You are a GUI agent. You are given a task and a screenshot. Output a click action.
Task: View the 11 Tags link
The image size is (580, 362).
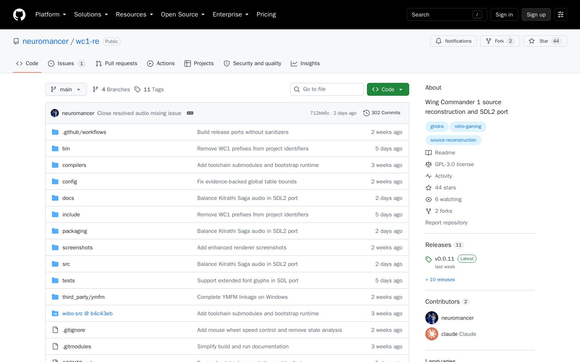click(x=149, y=89)
